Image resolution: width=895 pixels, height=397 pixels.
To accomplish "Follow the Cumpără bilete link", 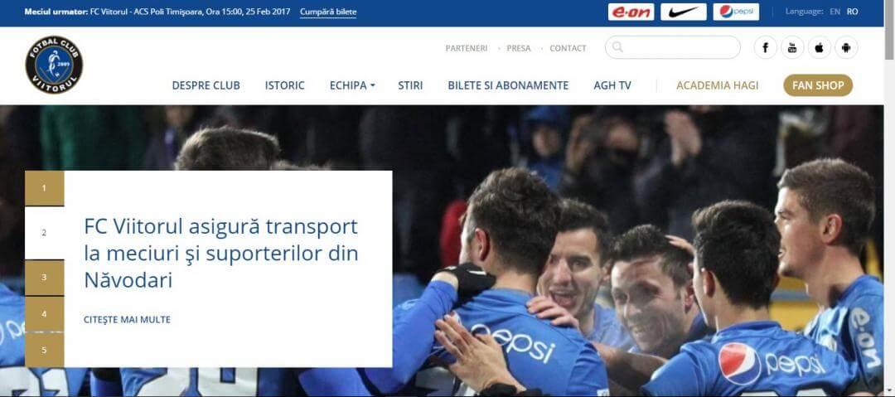I will coord(328,12).
